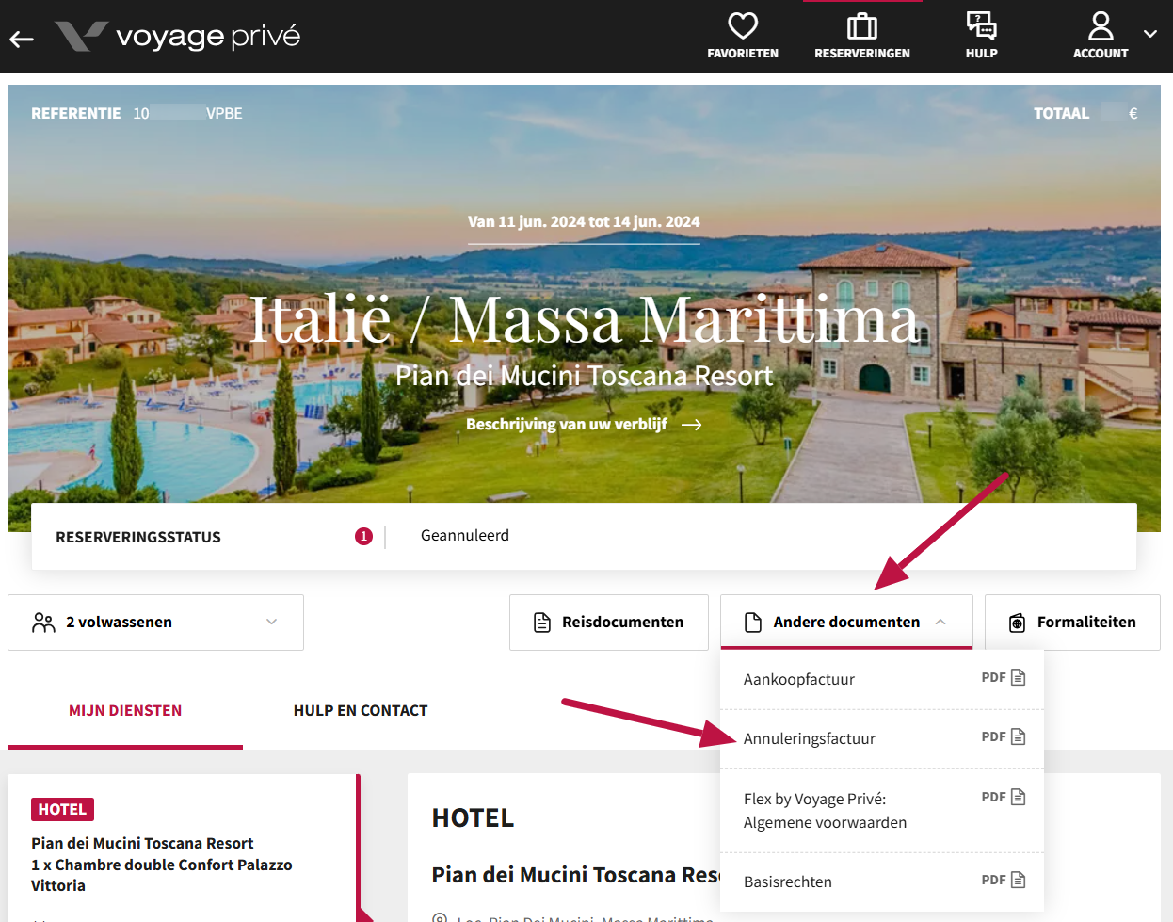This screenshot has width=1173, height=922.
Task: Open the Account person icon
Action: [1101, 25]
